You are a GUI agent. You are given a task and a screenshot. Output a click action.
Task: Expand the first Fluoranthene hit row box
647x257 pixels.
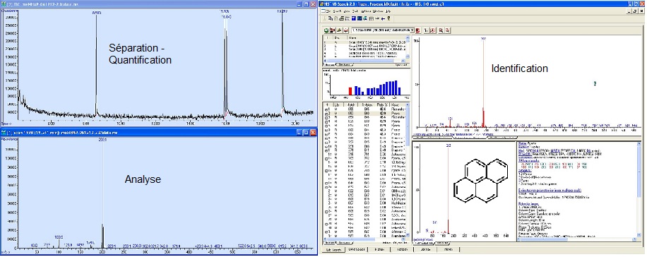(x=326, y=109)
